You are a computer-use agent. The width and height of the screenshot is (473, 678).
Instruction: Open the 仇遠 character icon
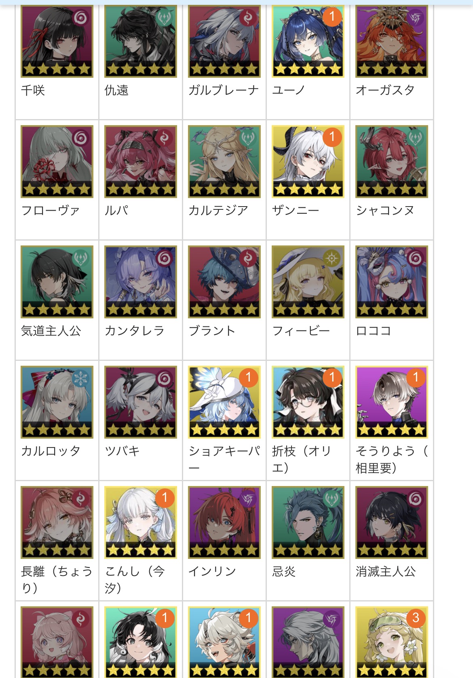(x=141, y=41)
